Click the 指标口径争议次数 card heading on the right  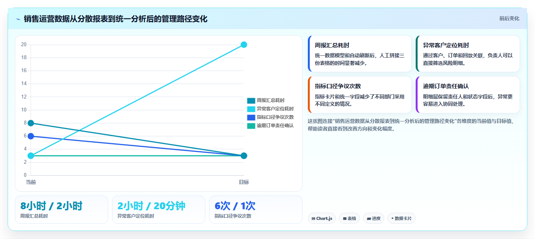pos(338,86)
